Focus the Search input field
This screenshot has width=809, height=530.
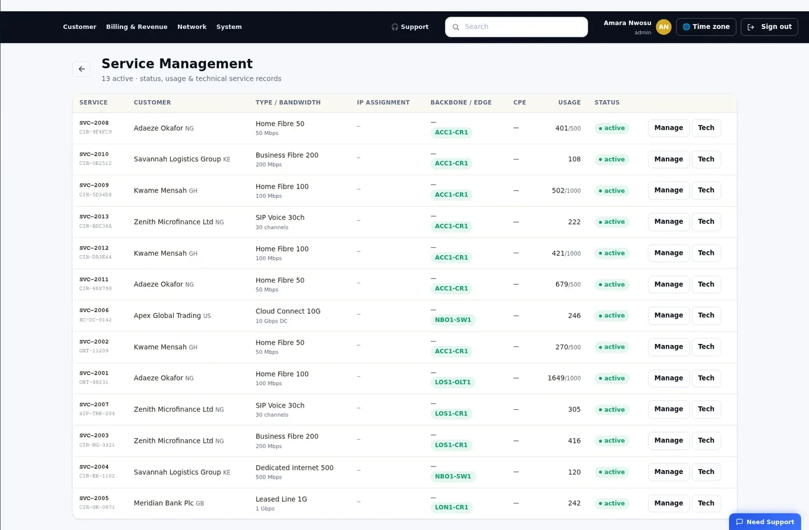click(x=516, y=27)
